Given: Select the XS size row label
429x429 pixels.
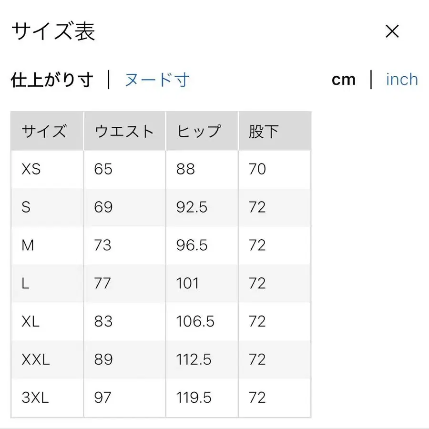Looking at the screenshot, I should [x=32, y=169].
